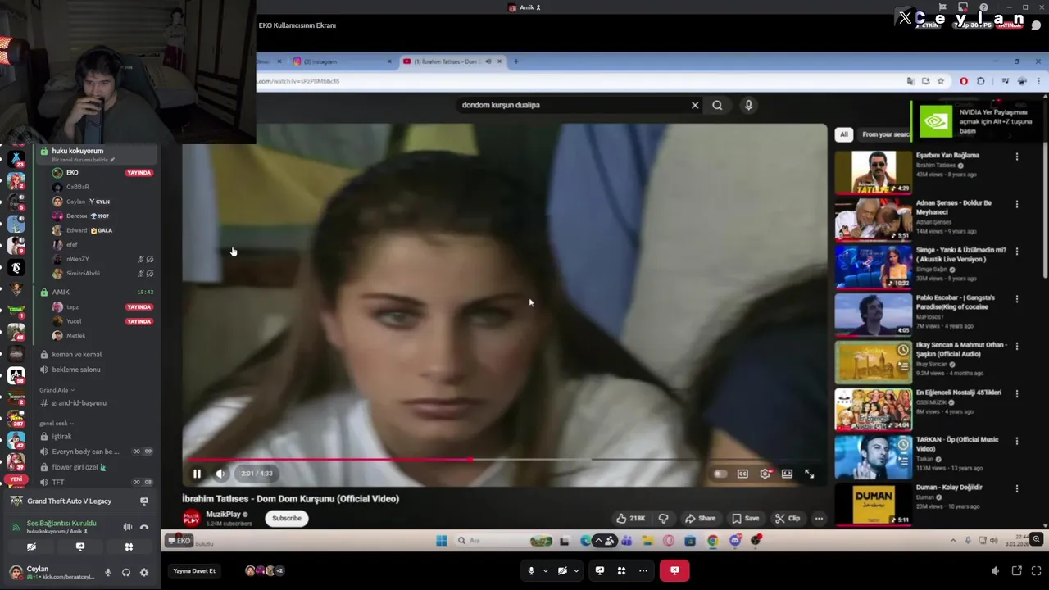The image size is (1049, 590).
Task: Click screen share button in voice panel
Action: click(80, 547)
